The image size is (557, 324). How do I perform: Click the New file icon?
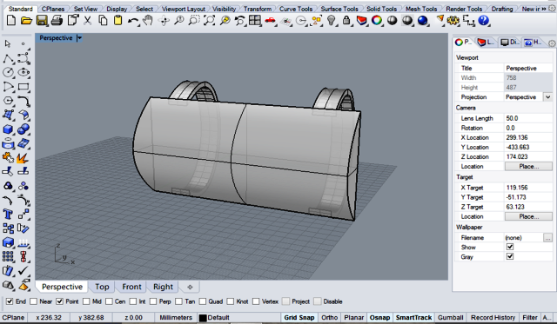pyautogui.click(x=11, y=21)
